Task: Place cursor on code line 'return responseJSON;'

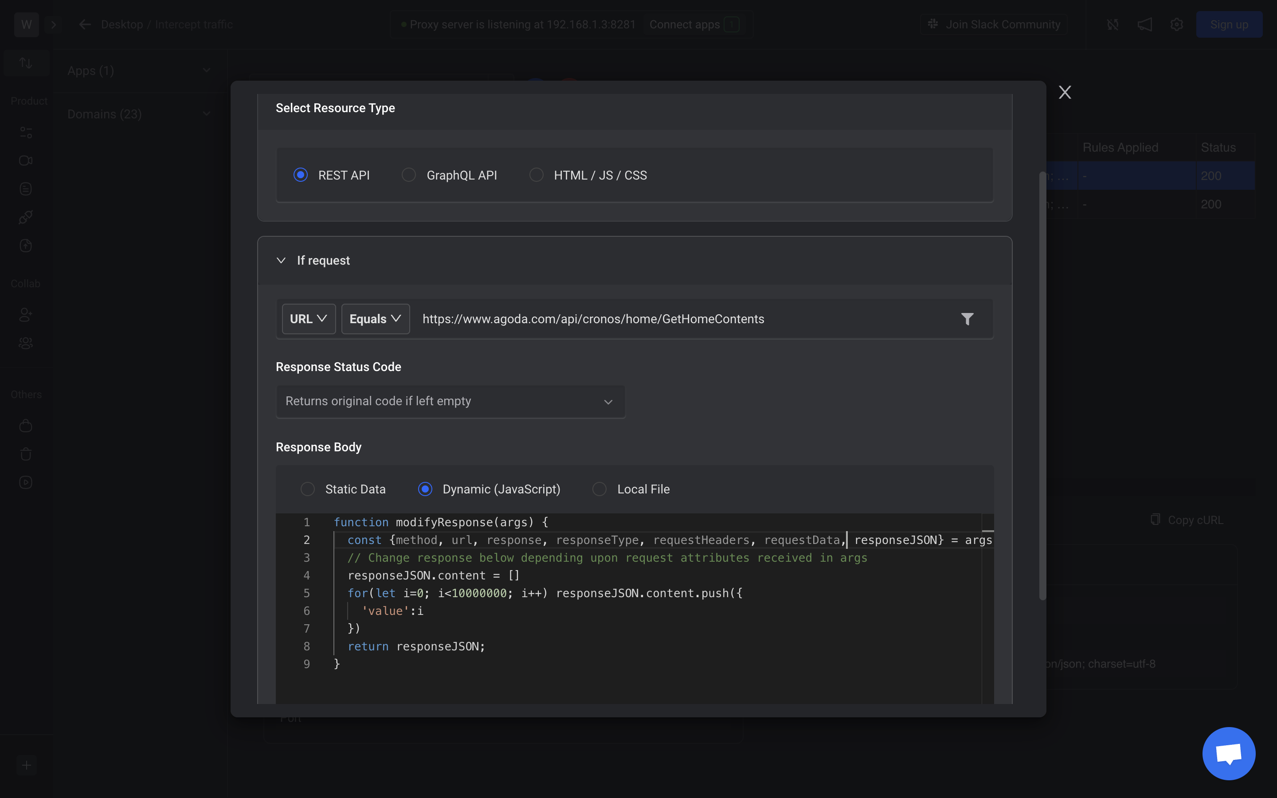Action: pyautogui.click(x=416, y=646)
